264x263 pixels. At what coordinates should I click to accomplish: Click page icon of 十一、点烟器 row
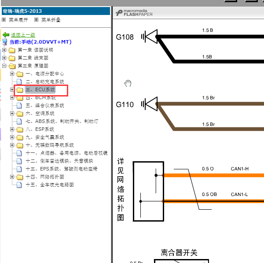click(x=19, y=153)
